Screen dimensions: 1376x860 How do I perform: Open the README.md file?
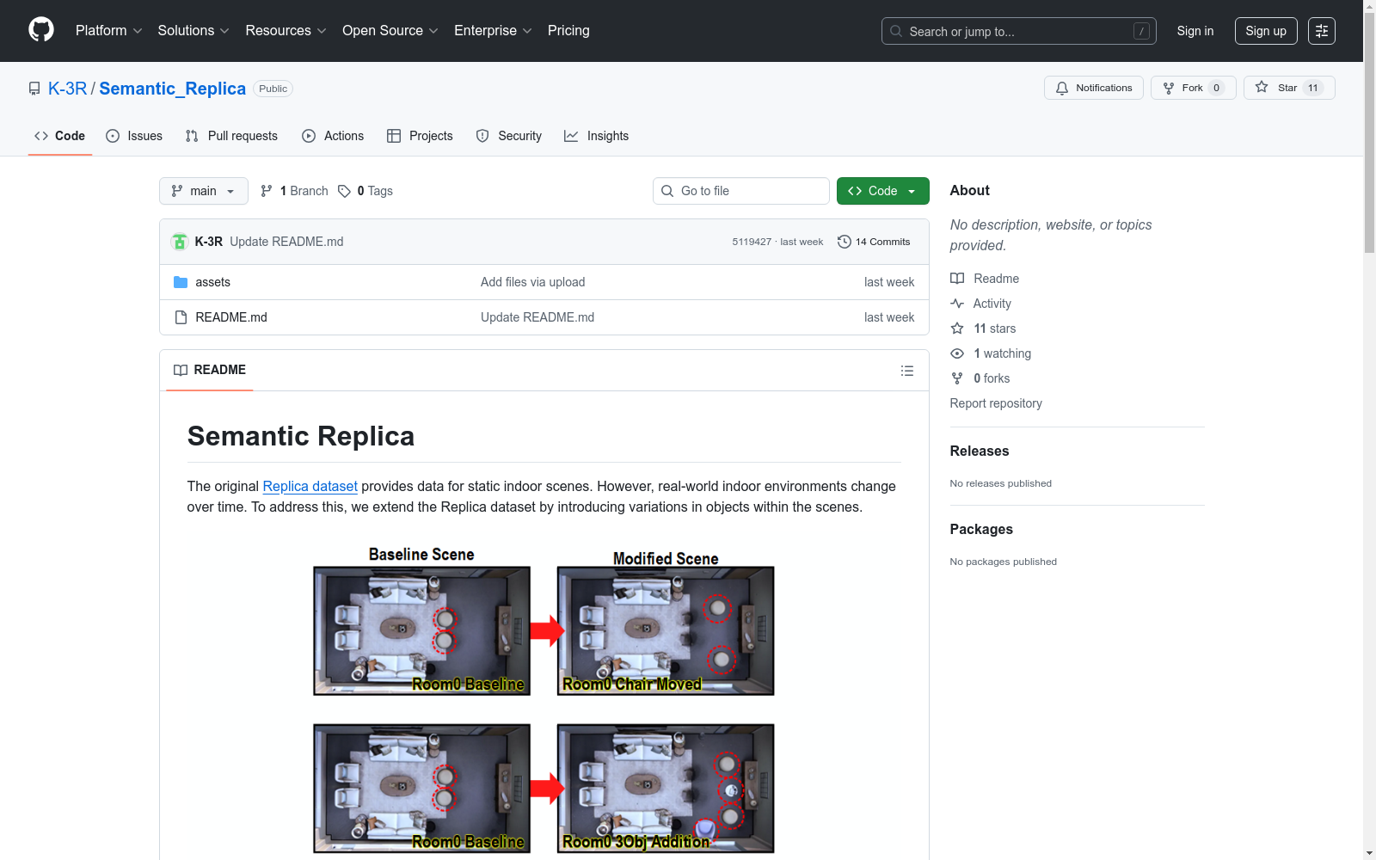coord(231,317)
